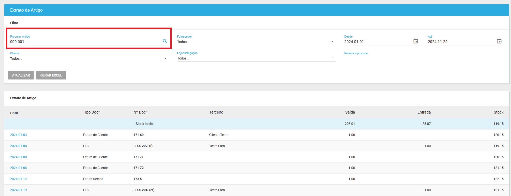Click the Stock column header

pyautogui.click(x=499, y=112)
